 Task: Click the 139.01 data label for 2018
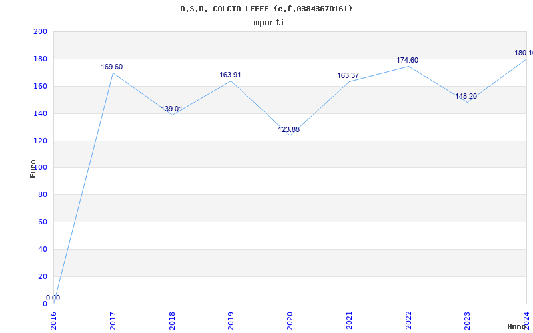click(x=171, y=109)
